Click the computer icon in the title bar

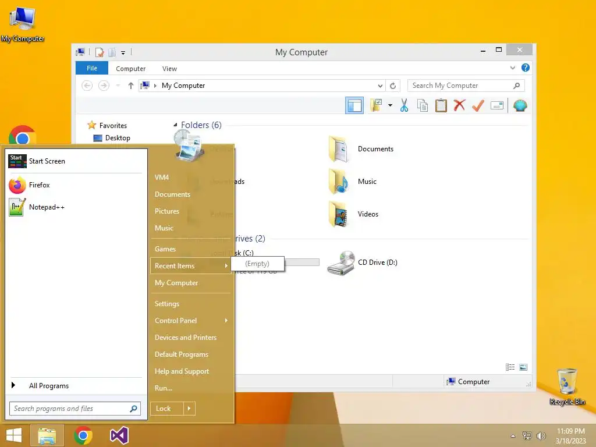(80, 52)
